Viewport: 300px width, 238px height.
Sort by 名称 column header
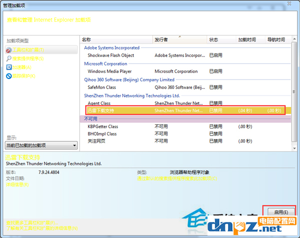coord(116,39)
